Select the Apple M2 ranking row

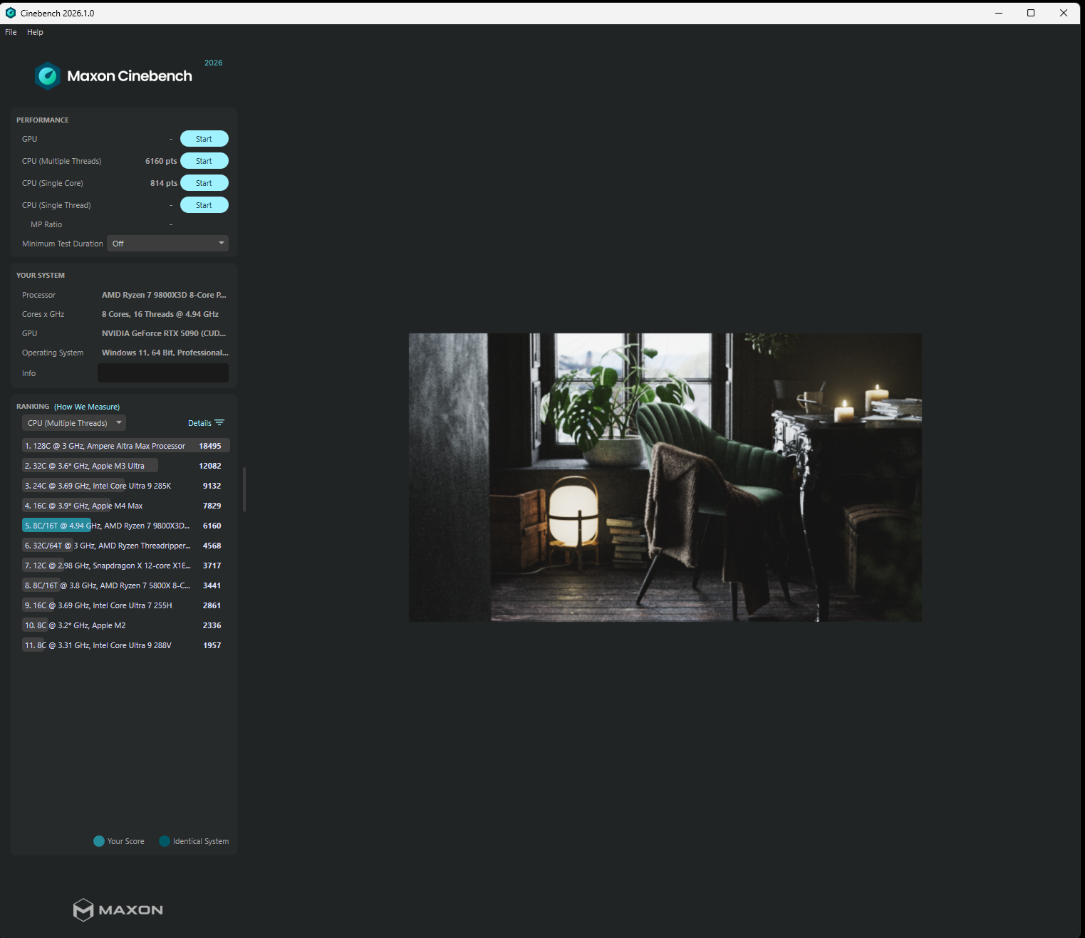125,625
